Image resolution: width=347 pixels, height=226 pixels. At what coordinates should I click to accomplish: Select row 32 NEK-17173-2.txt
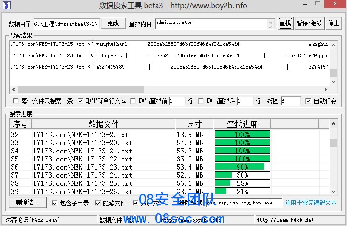click(x=169, y=134)
